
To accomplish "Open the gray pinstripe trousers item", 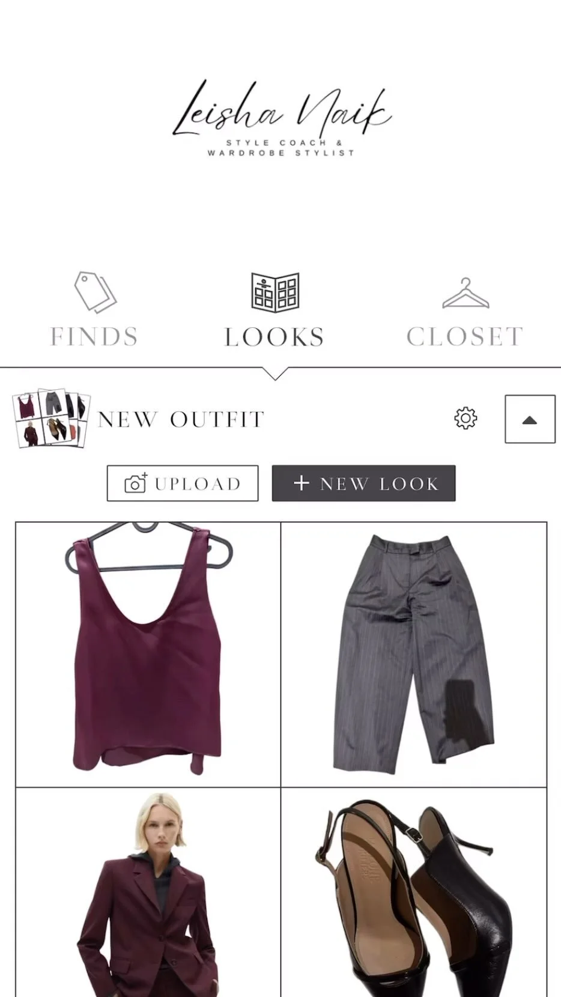I will coord(414,654).
